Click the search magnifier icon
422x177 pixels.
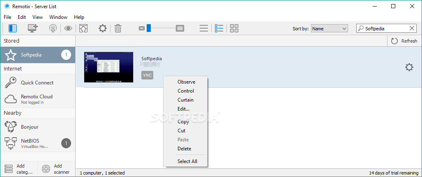point(361,28)
